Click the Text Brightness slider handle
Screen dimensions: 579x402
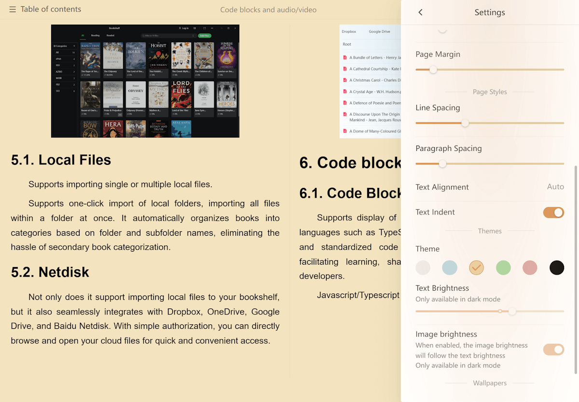pyautogui.click(x=512, y=311)
